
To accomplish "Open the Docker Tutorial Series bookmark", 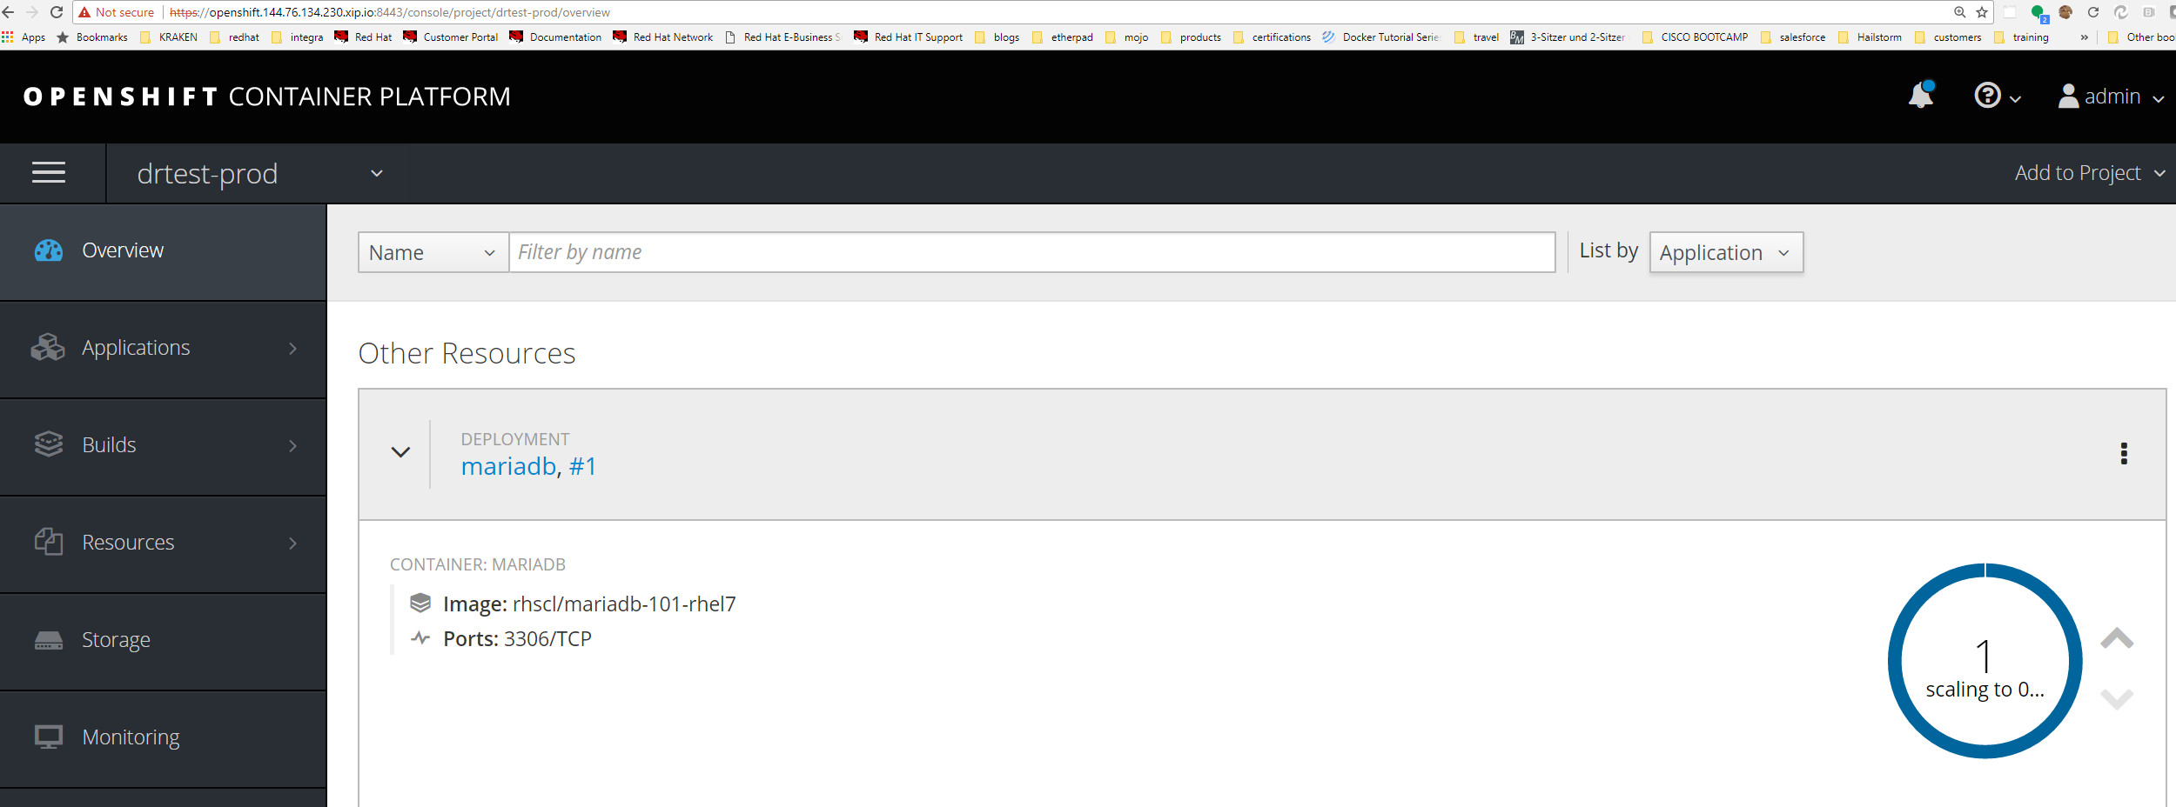I will tap(1380, 37).
